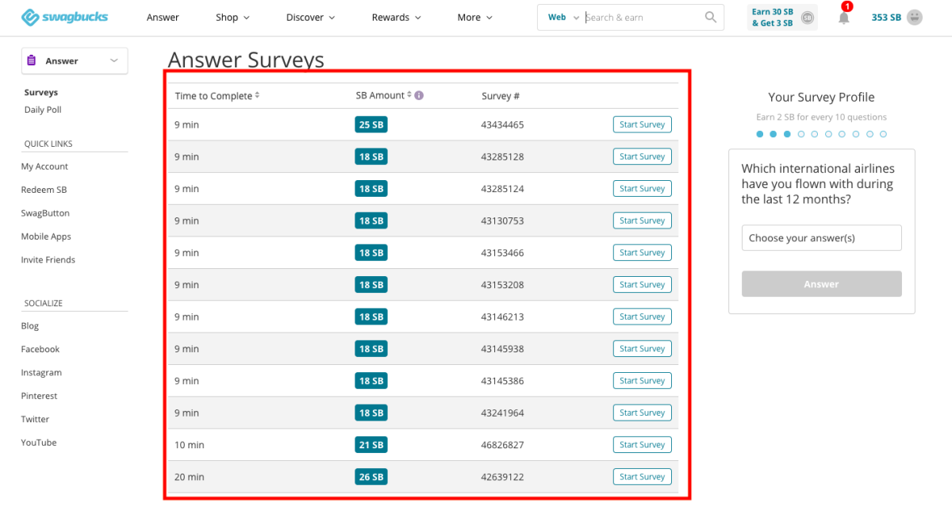
Task: Open the SB Amount info icon
Action: [x=418, y=95]
